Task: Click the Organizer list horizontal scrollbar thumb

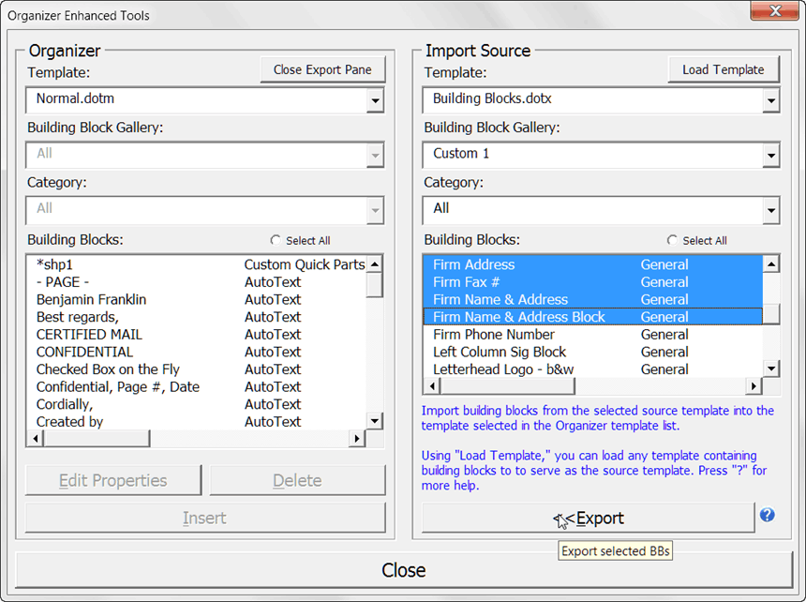Action: (97, 439)
